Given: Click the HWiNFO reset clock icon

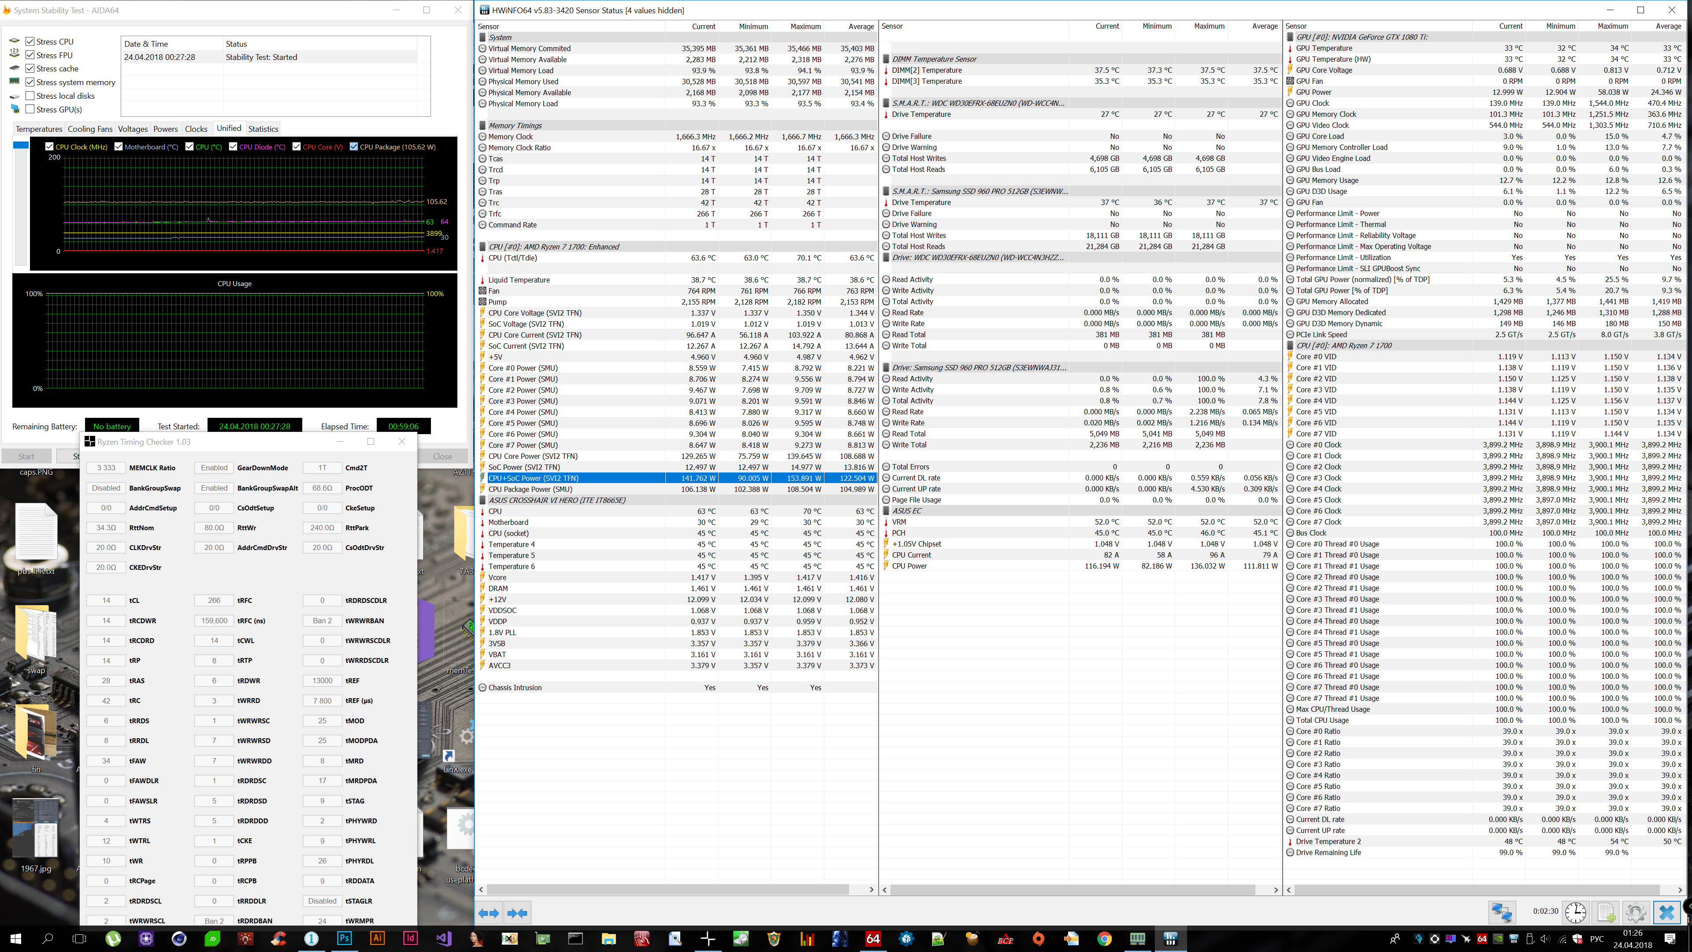Looking at the screenshot, I should 1575,912.
